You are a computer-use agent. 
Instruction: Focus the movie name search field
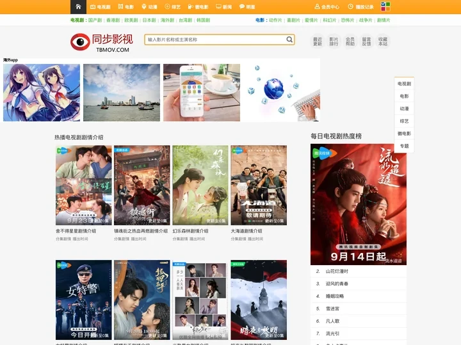(x=215, y=40)
